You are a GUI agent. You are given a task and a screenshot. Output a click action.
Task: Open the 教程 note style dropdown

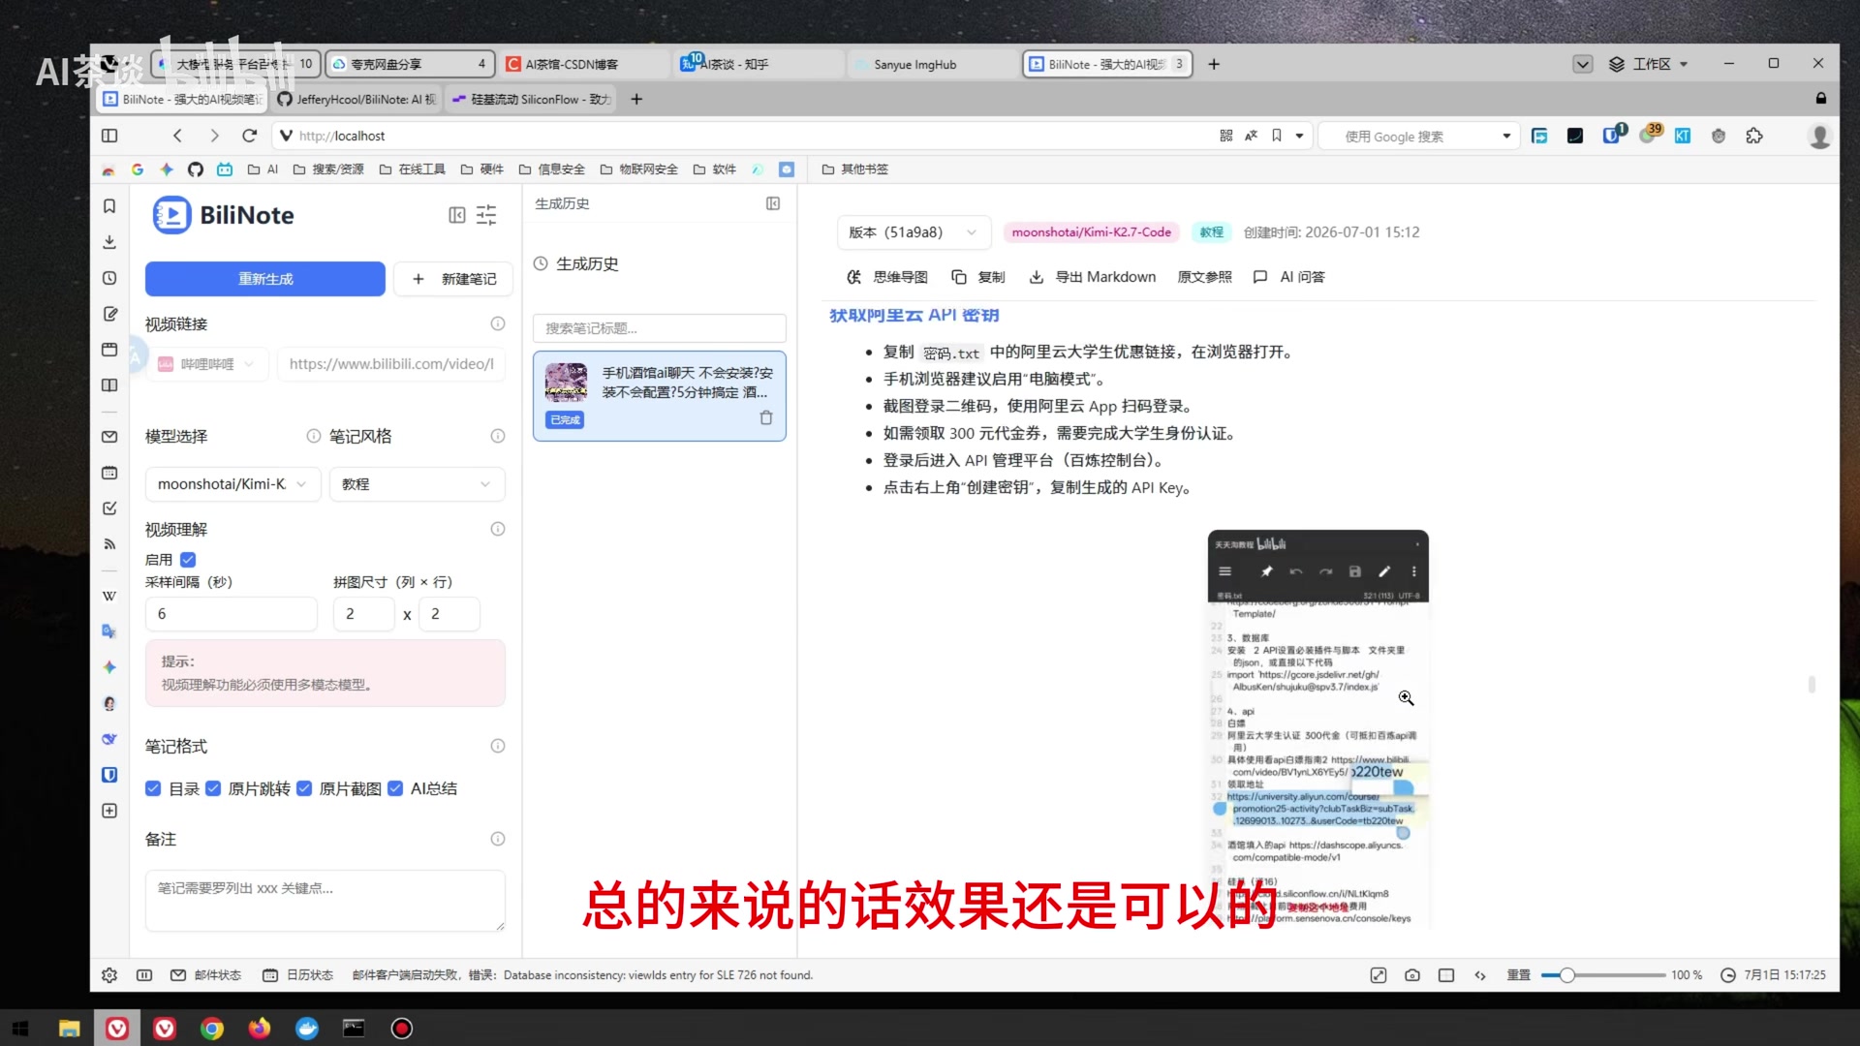coord(417,484)
